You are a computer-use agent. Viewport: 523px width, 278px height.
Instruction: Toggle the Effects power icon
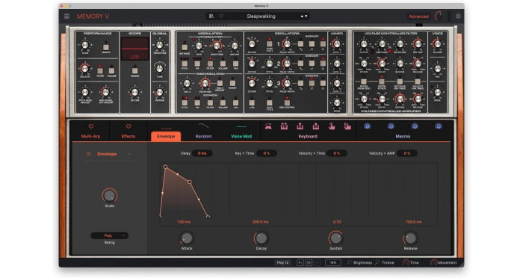[x=129, y=126]
